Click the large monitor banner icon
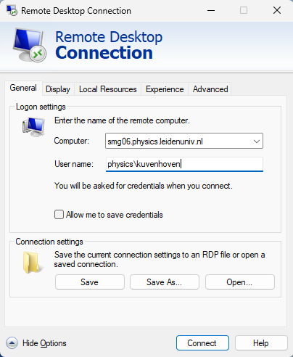293x357 pixels. 29,45
